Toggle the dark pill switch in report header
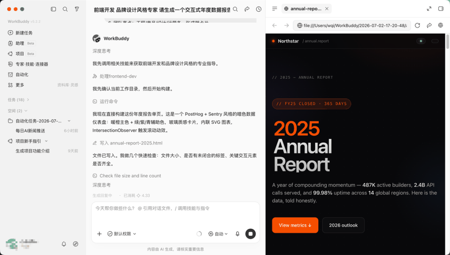450x255 pixels. click(x=435, y=41)
